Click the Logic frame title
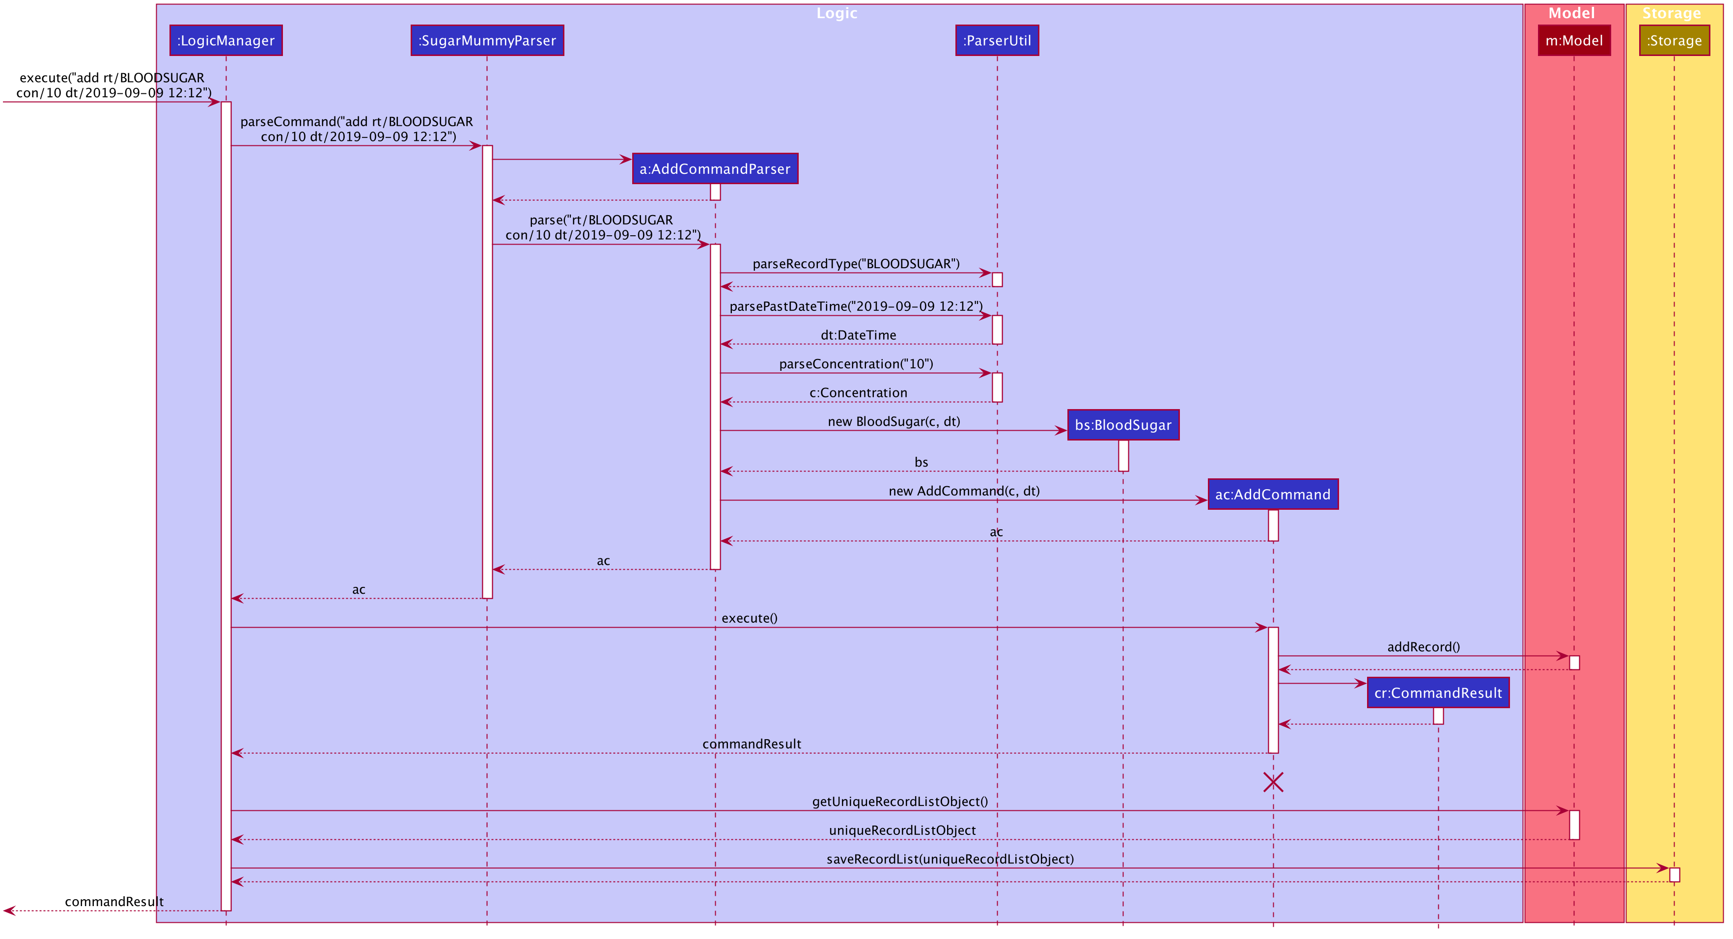The image size is (1733, 939). tap(837, 13)
